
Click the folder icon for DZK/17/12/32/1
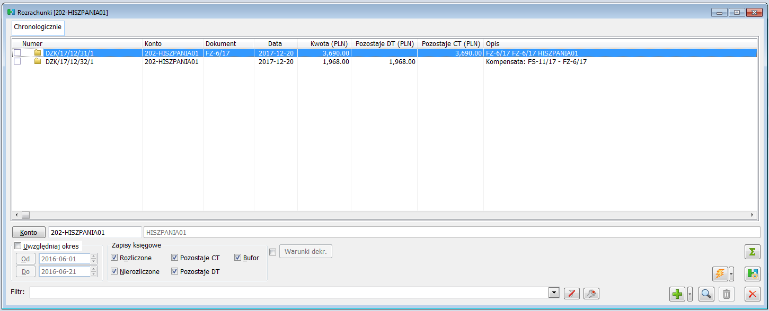coord(38,61)
